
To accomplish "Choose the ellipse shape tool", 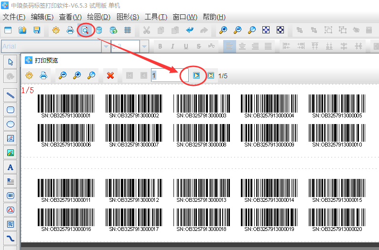I will coord(10,124).
